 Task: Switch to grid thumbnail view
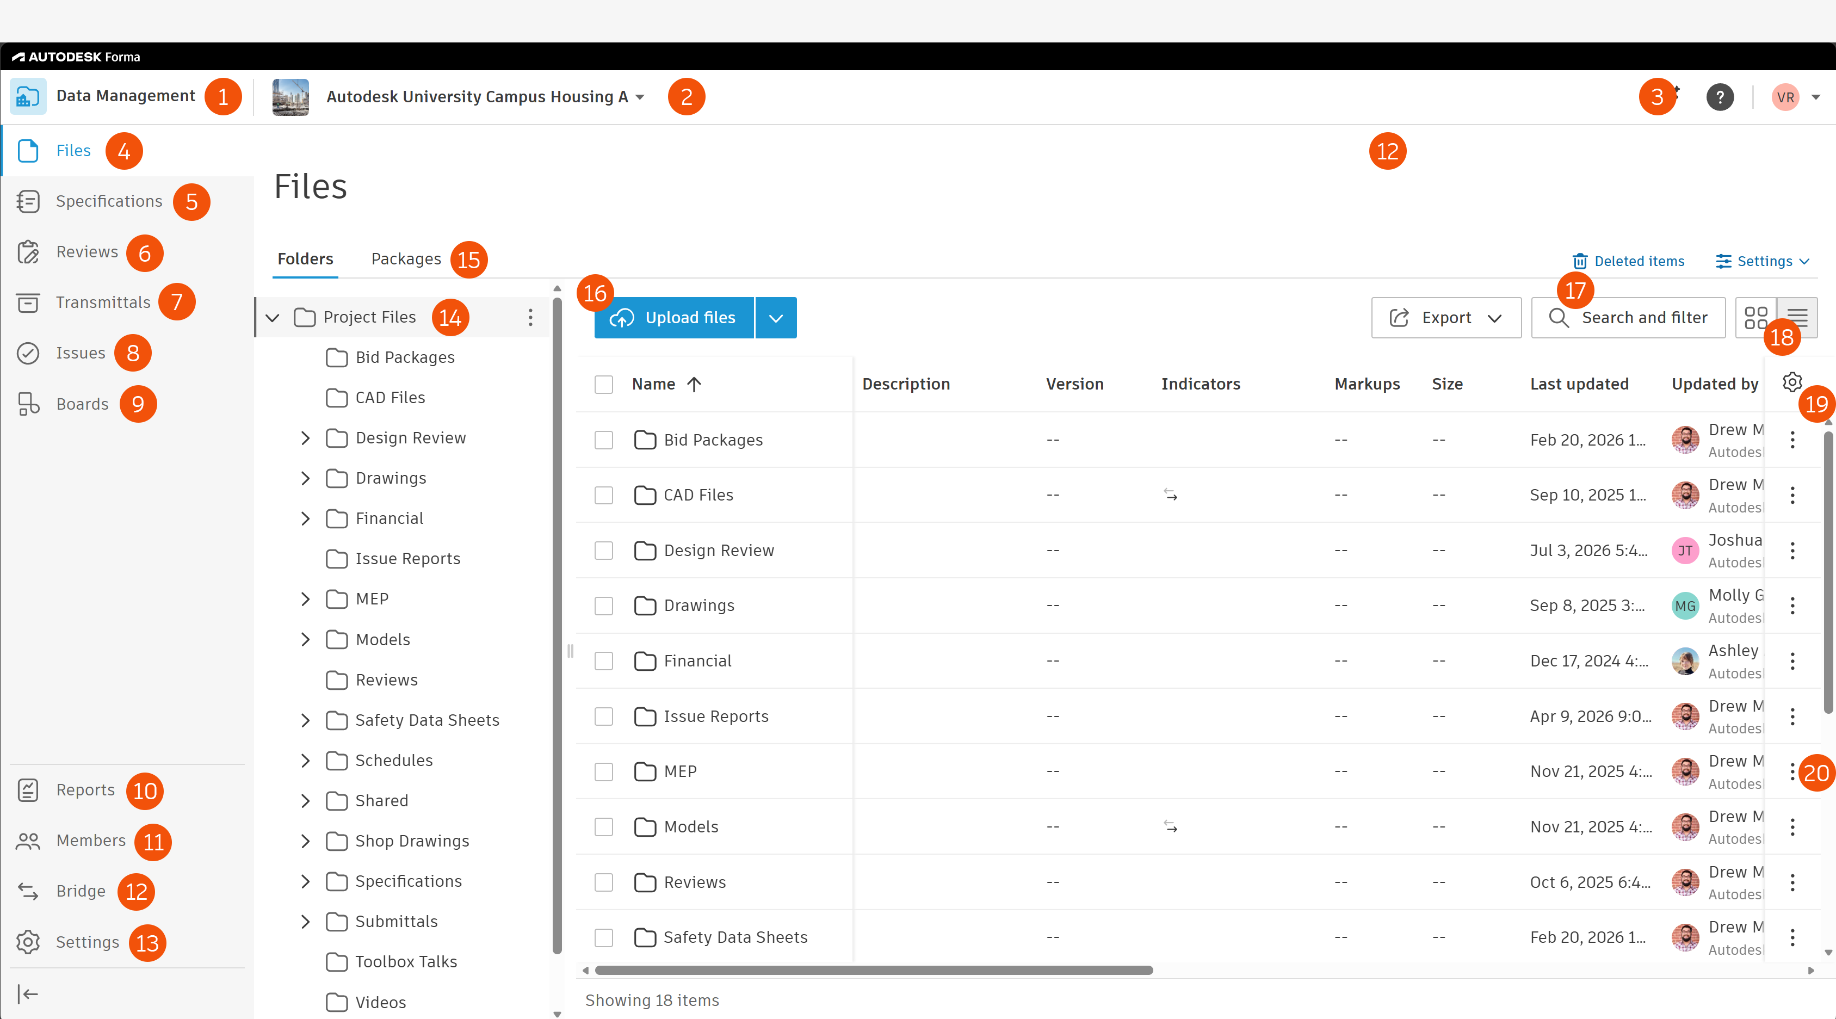1756,318
